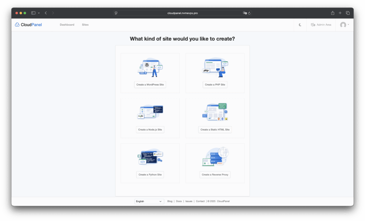Select the Node.js site illustration
Viewport: 365px width, 221px height.
click(x=150, y=112)
